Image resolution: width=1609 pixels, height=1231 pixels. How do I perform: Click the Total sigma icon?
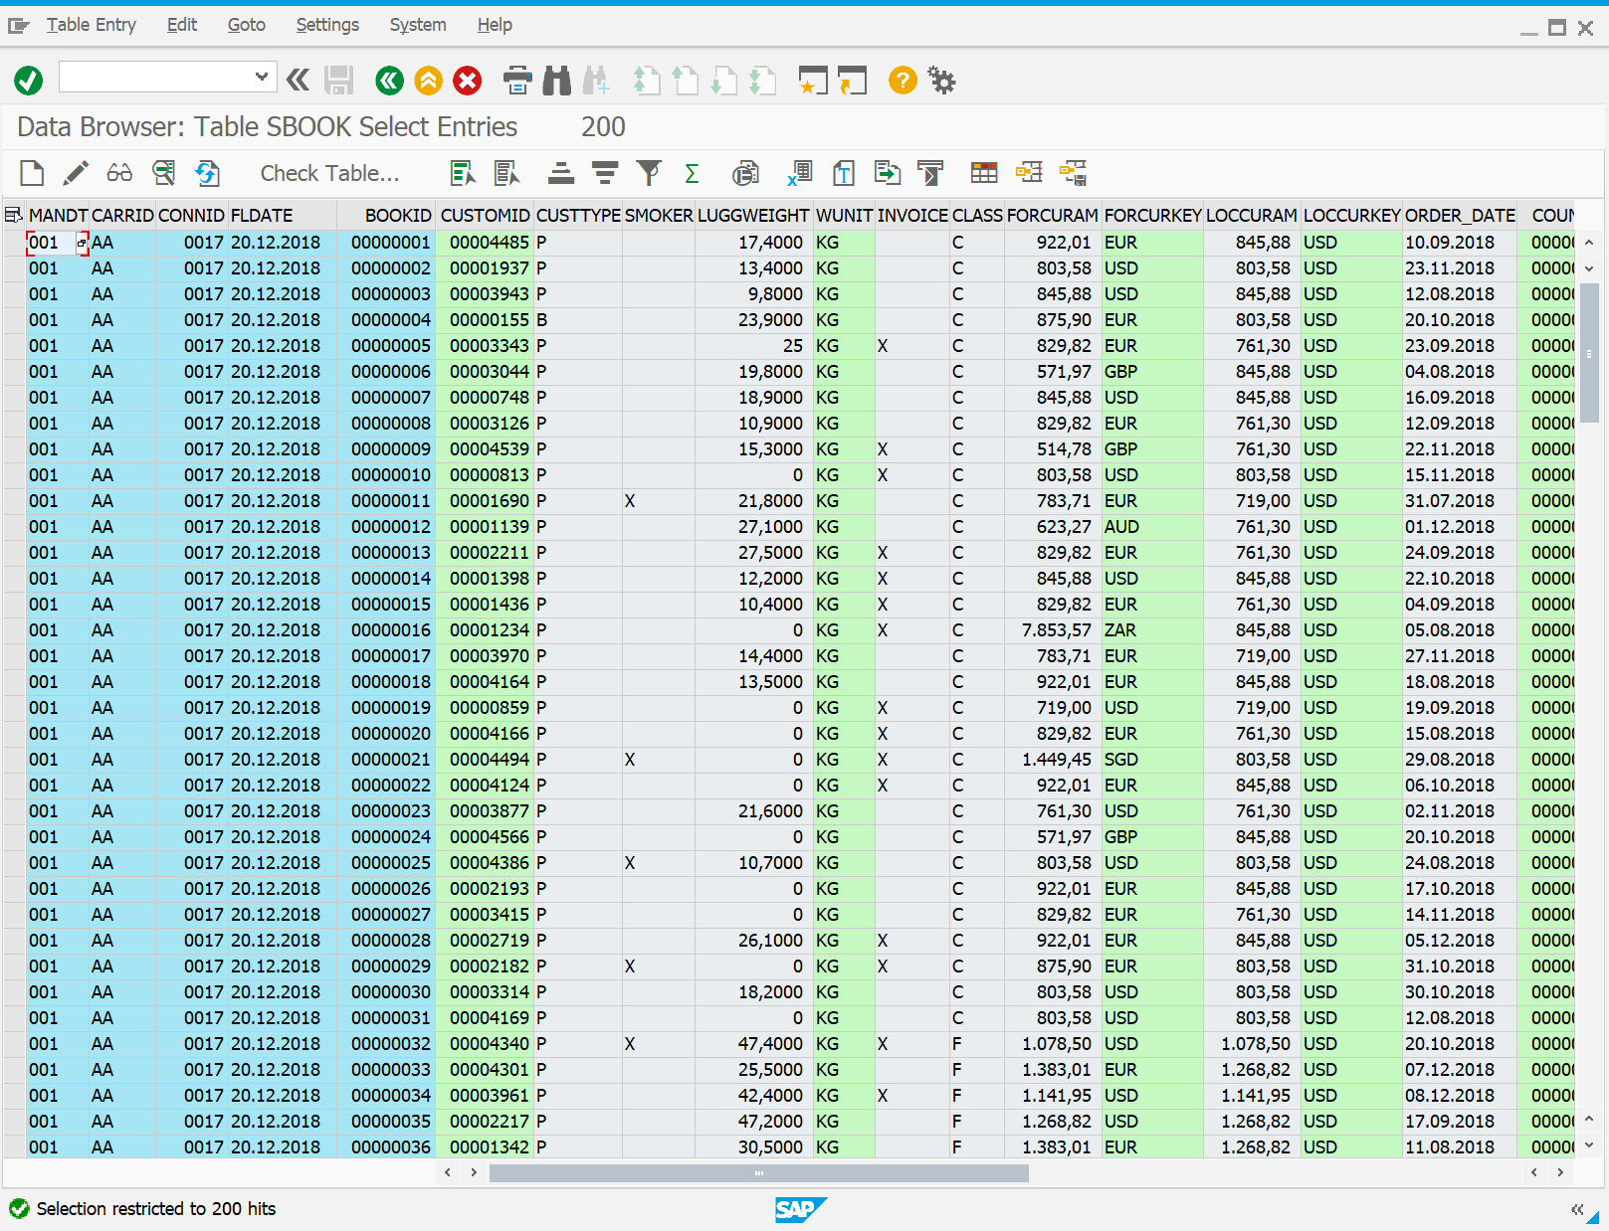(x=693, y=173)
